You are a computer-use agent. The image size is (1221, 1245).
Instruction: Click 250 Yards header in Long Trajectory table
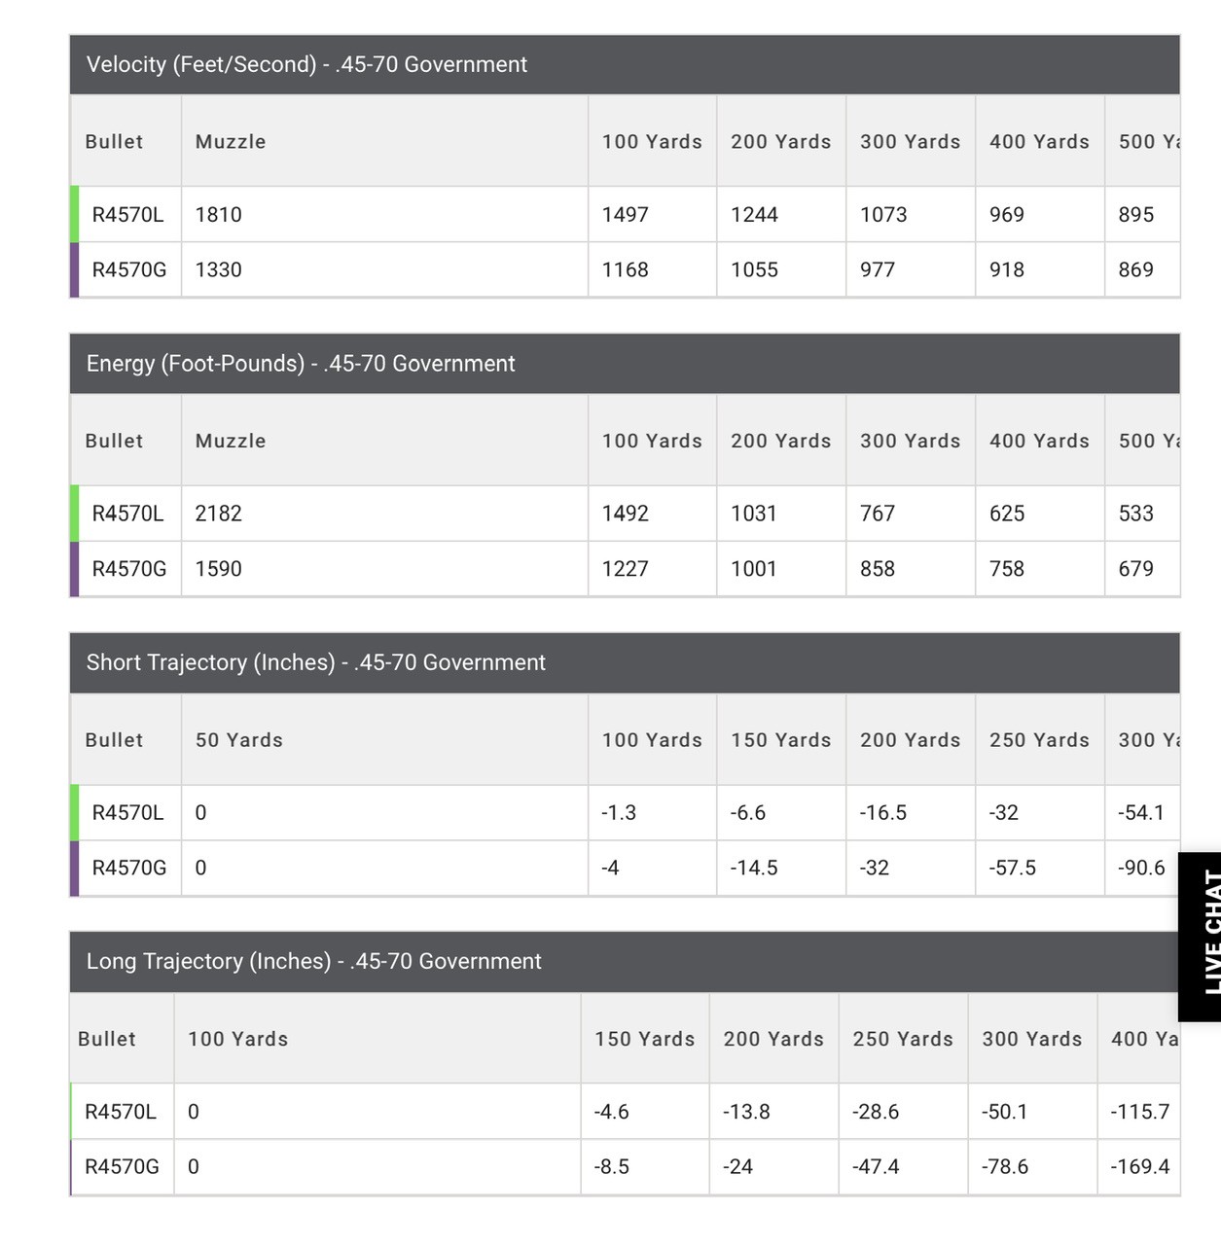click(903, 1039)
